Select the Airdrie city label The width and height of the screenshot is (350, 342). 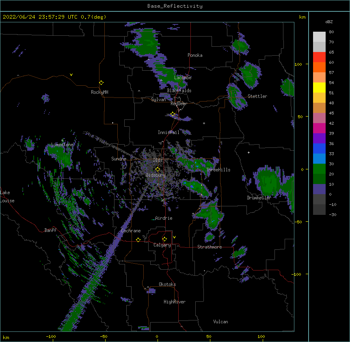(164, 218)
